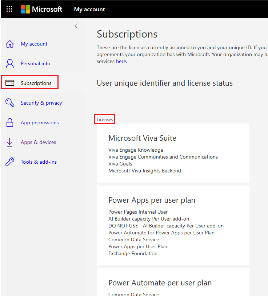268x296 pixels.
Task: Click the Common Data Service entry
Action: 133,239
